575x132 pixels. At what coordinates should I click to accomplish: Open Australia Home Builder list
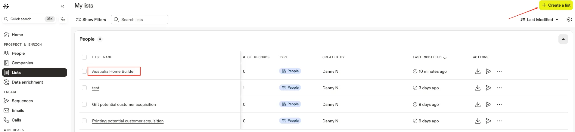[x=113, y=71]
